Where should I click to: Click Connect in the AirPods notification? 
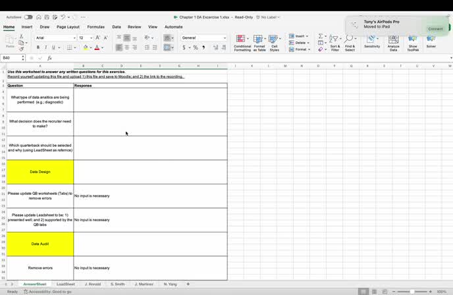[435, 29]
